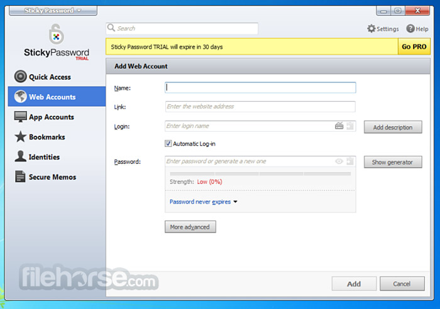This screenshot has width=440, height=309.
Task: Toggle password visibility eye icon
Action: click(x=339, y=161)
